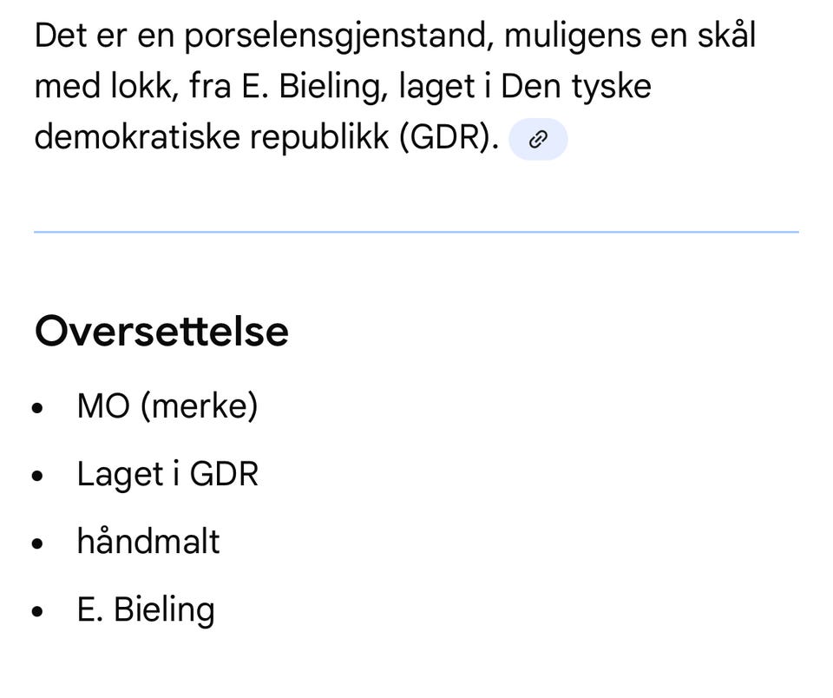This screenshot has height=698, width=833.
Task: Click the blue horizontal divider line
Action: pyautogui.click(x=416, y=232)
